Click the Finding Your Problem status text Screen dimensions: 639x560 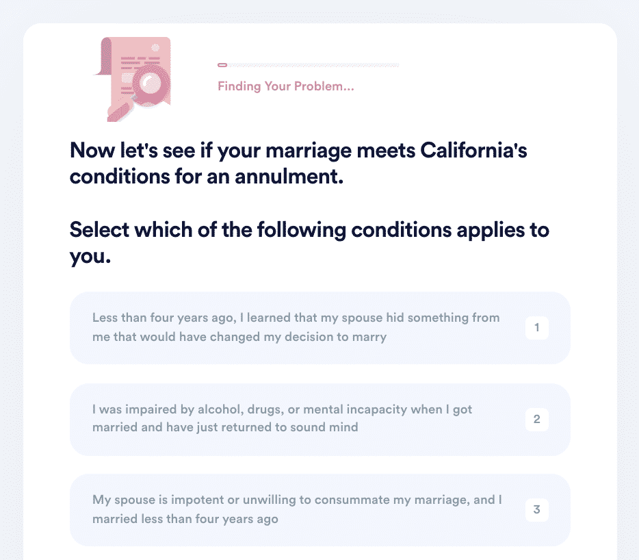(x=286, y=86)
